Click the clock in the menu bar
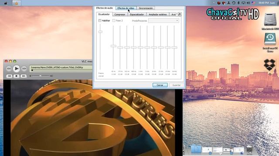Image resolution: width=279 pixels, height=156 pixels. tap(264, 3)
